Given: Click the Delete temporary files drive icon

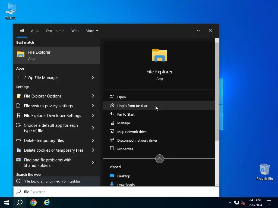Looking at the screenshot, I should pyautogui.click(x=18, y=141).
